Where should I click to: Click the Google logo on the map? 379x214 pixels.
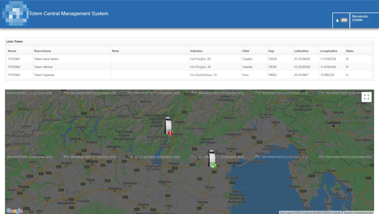(x=14, y=211)
